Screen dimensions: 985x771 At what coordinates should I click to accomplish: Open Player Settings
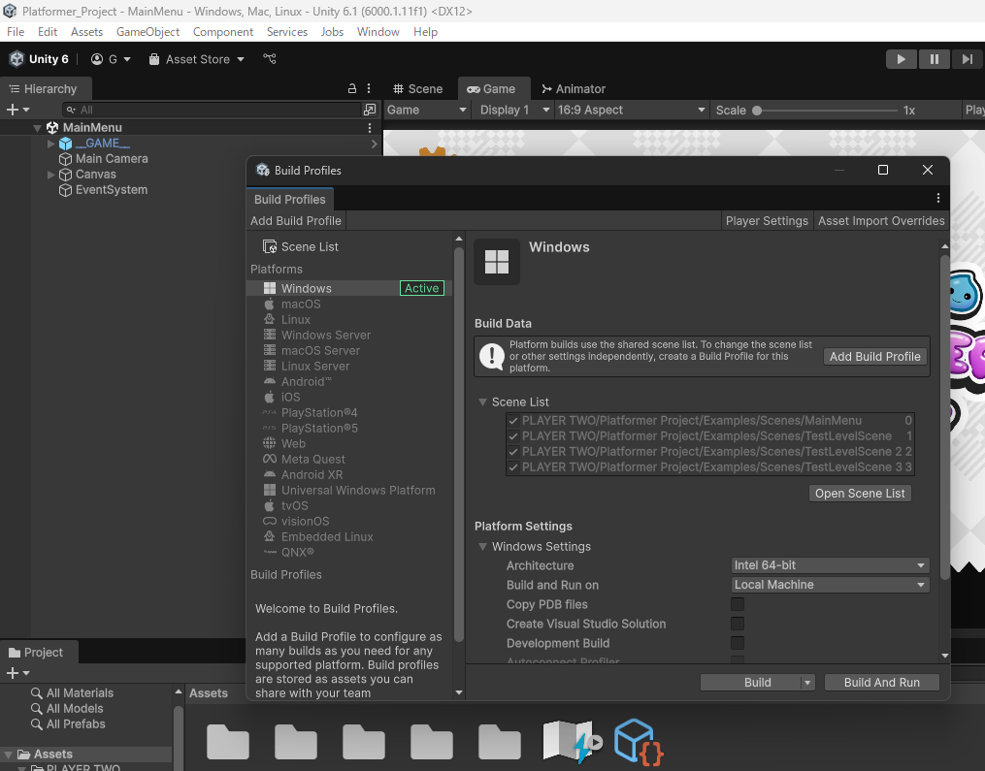(767, 220)
